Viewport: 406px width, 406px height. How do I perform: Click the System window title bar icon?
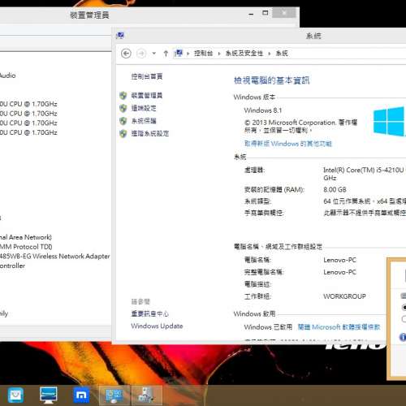120,36
